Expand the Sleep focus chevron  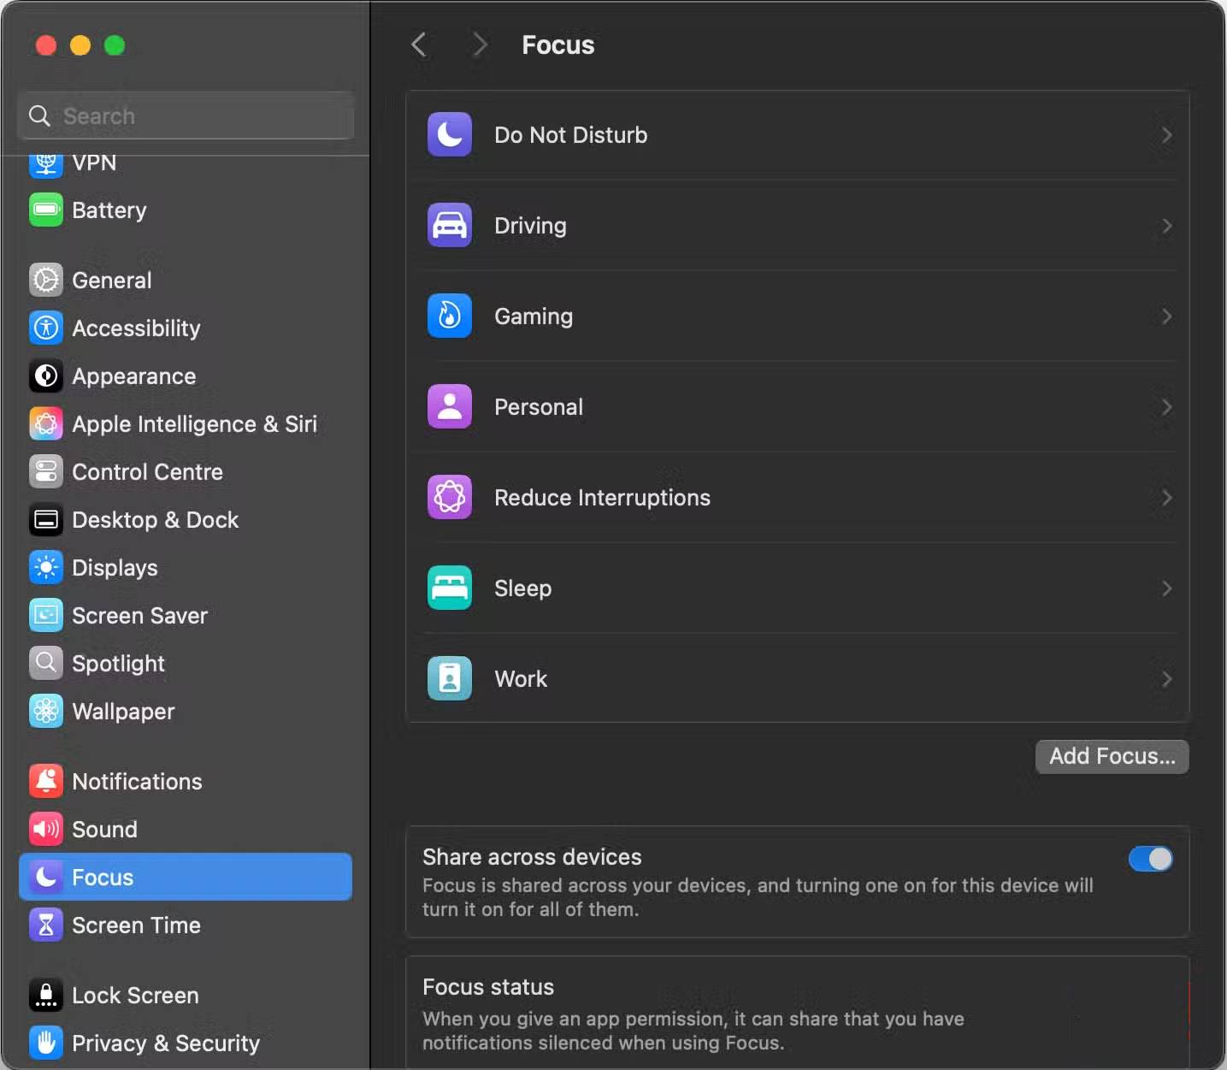(x=1166, y=588)
